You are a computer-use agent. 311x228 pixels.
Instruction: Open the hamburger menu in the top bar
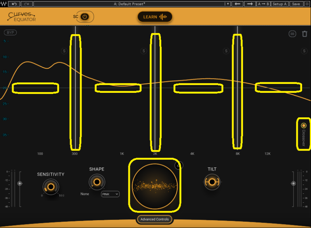(x=308, y=4)
